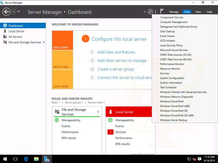Open the navigation history dropdown arrow
The height and width of the screenshot is (163, 218).
(19, 12)
